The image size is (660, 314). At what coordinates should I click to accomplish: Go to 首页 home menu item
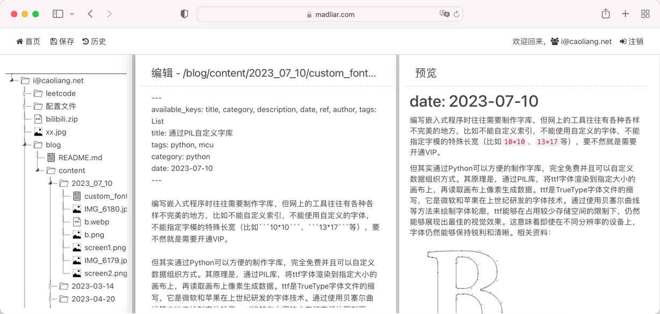tap(28, 41)
